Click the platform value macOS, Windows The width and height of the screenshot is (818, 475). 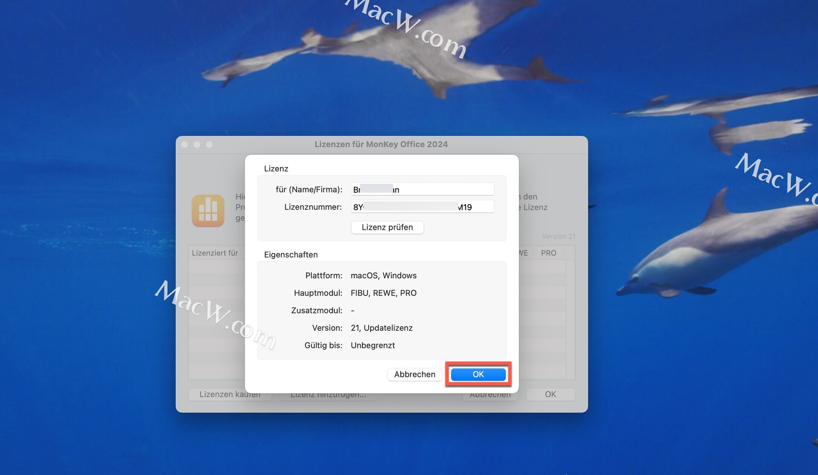[383, 275]
